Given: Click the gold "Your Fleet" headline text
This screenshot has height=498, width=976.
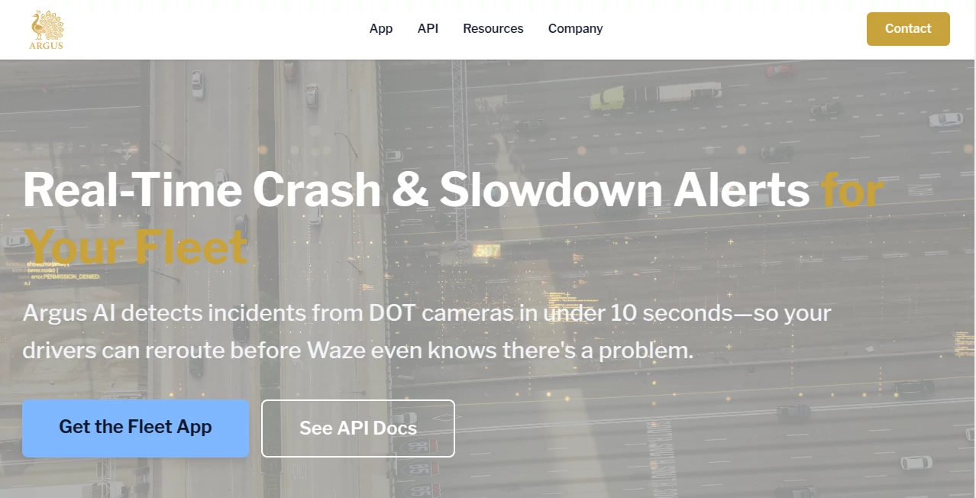Looking at the screenshot, I should [x=136, y=247].
